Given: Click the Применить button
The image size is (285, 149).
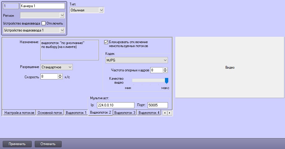Looking at the screenshot, I should coord(17,144).
